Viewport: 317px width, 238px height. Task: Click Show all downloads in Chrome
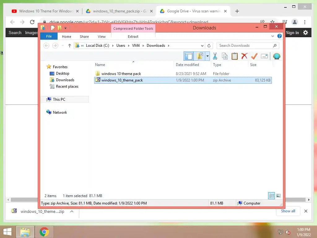288,211
